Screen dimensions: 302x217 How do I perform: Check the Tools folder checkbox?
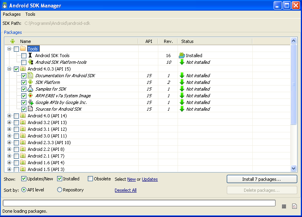(17, 49)
